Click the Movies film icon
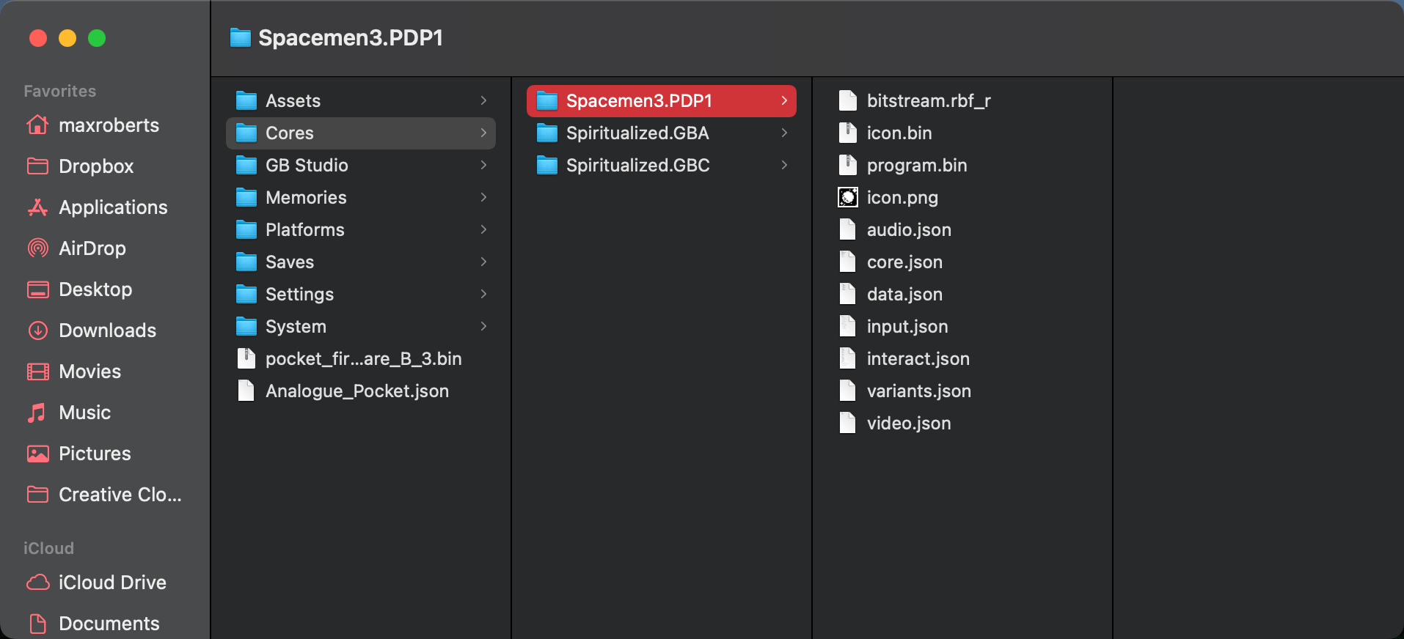Screen dimensions: 1404x639 point(37,372)
